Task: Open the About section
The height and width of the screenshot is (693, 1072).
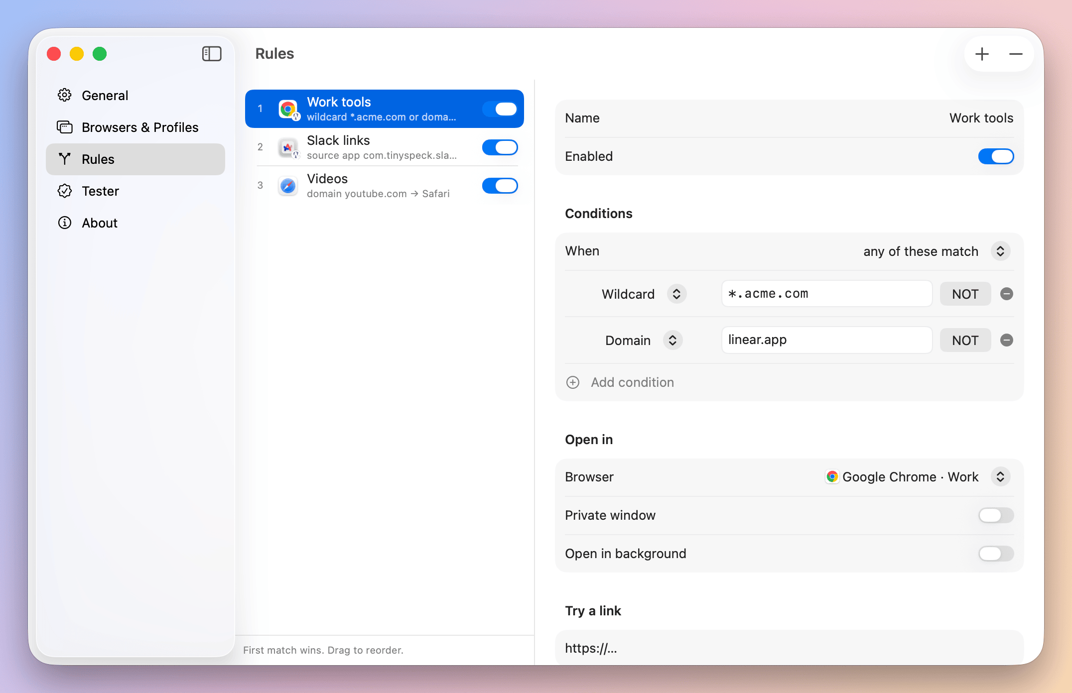Action: pyautogui.click(x=135, y=223)
